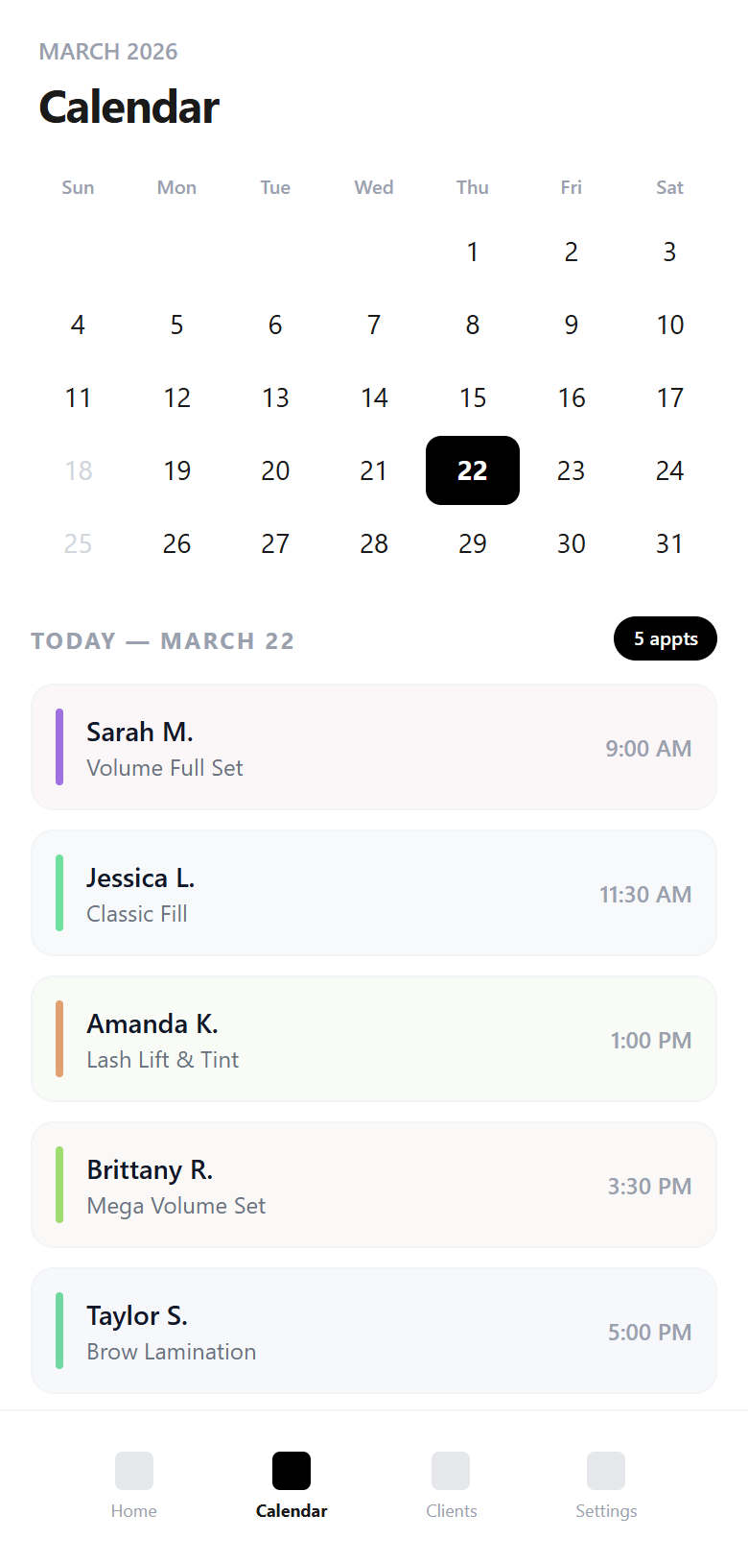Tap the Clients tab label

point(451,1511)
